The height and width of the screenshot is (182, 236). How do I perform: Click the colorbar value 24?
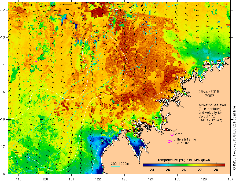point(152,170)
